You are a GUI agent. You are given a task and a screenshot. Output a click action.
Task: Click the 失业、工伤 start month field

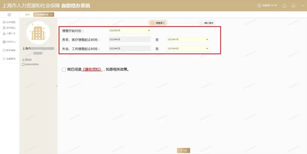(x=129, y=48)
